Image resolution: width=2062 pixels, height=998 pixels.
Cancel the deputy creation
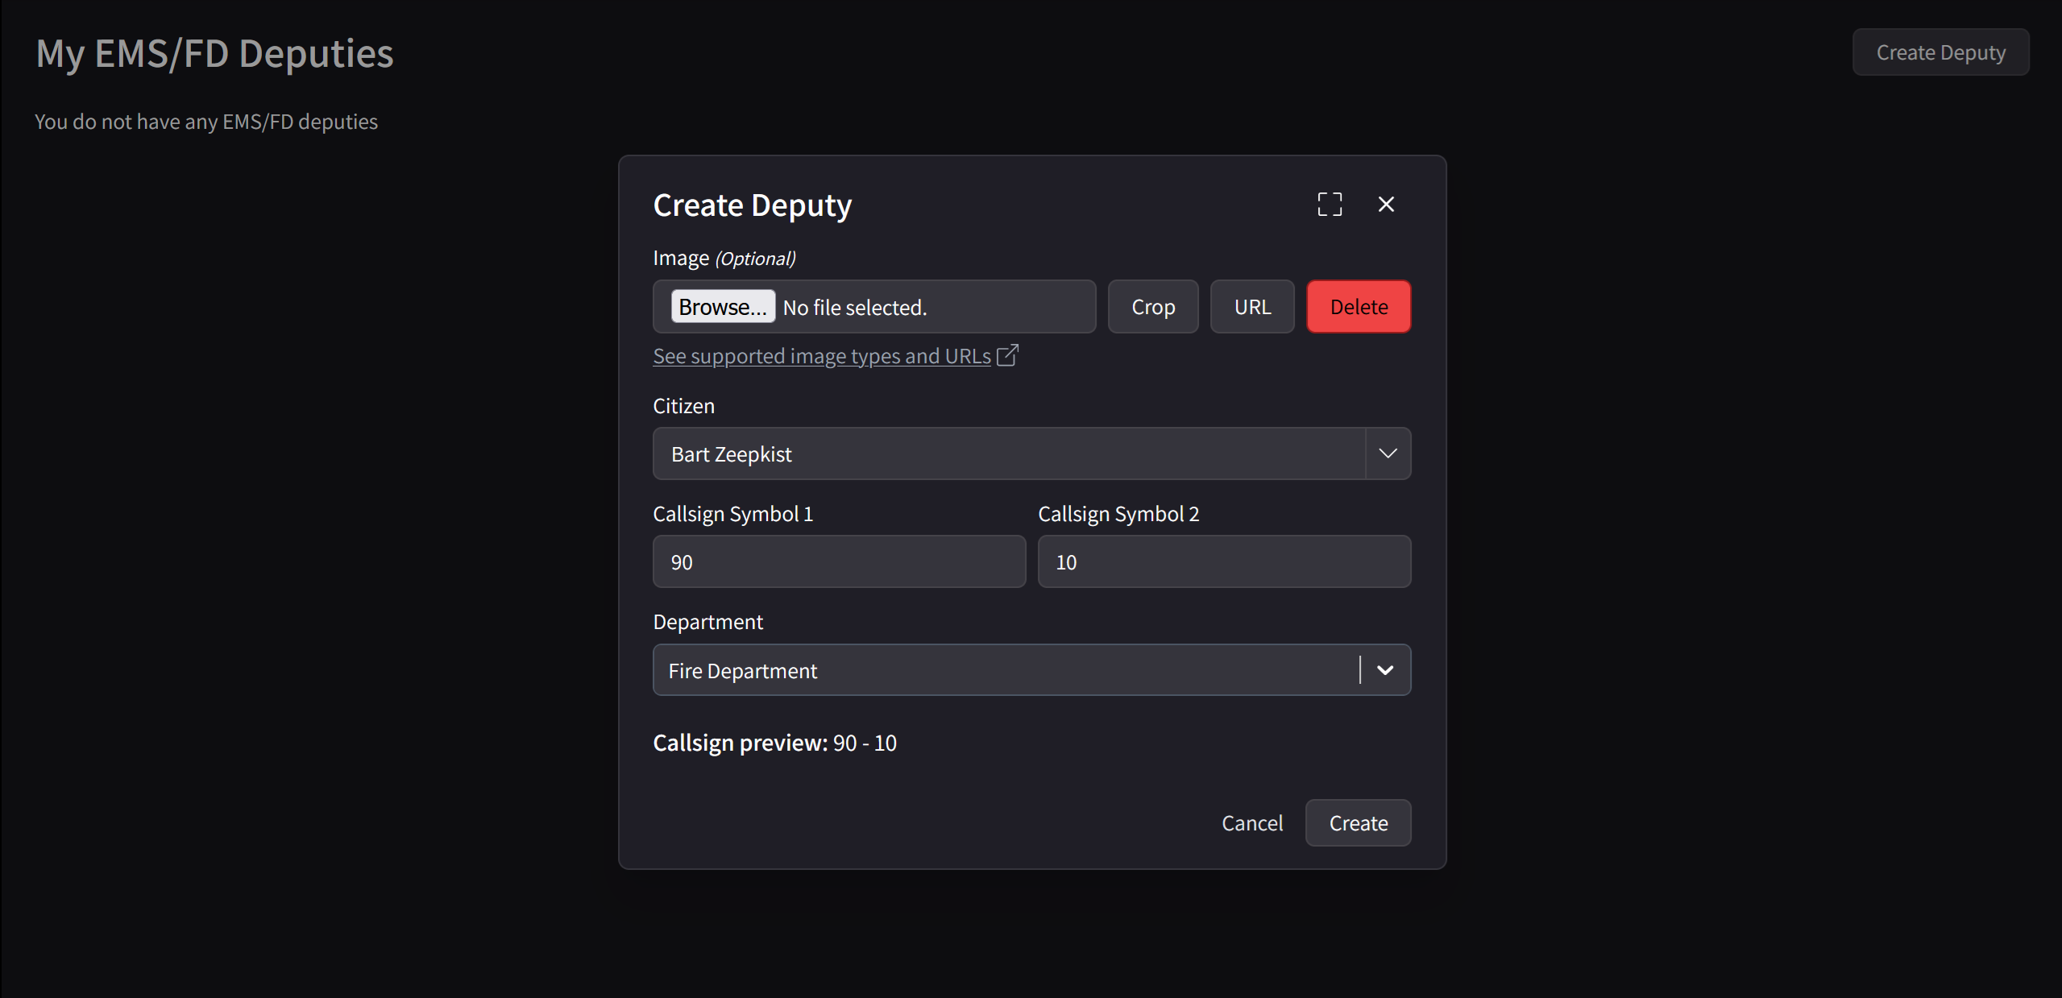[x=1251, y=823]
